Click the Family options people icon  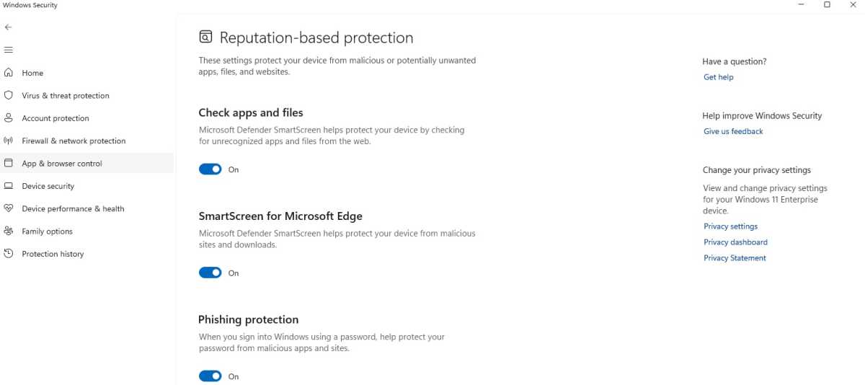[x=9, y=231]
